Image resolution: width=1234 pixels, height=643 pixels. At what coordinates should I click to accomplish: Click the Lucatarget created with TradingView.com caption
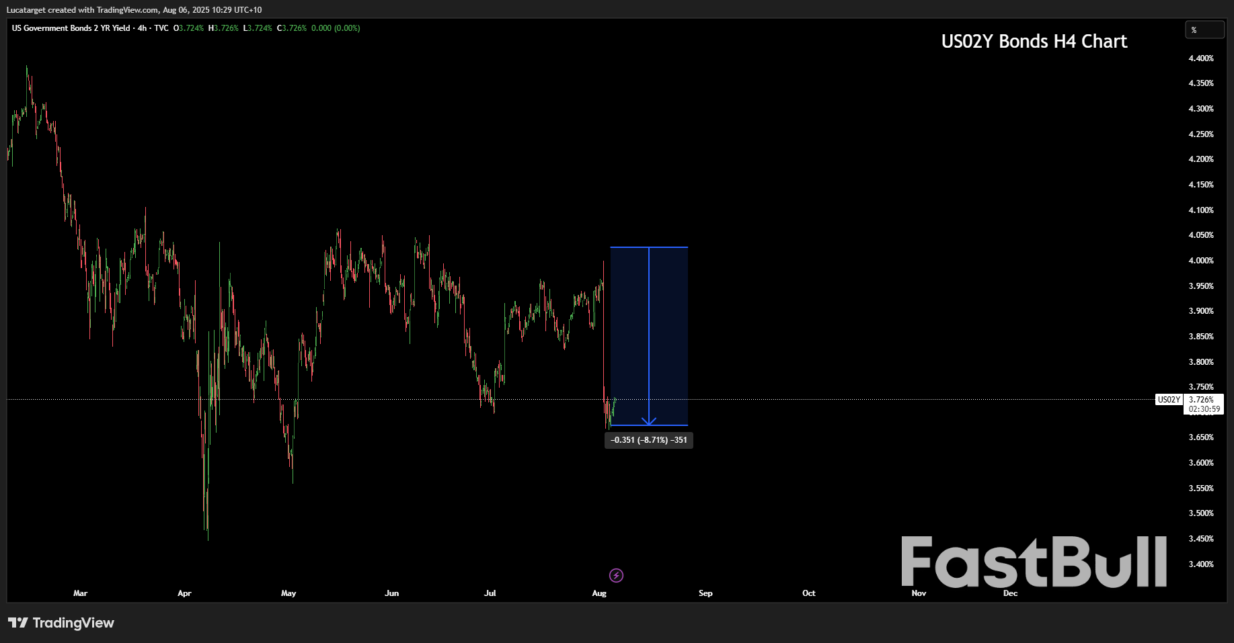click(134, 10)
